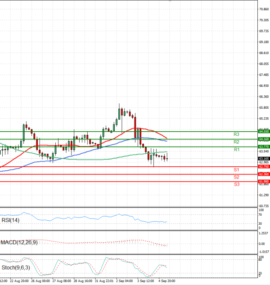This screenshot has width=270, height=285.
Task: Click the 26 Aug 00:00 time axis label
Action: 40,281
